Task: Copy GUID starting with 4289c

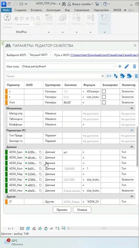Action: pyautogui.click(x=40, y=152)
